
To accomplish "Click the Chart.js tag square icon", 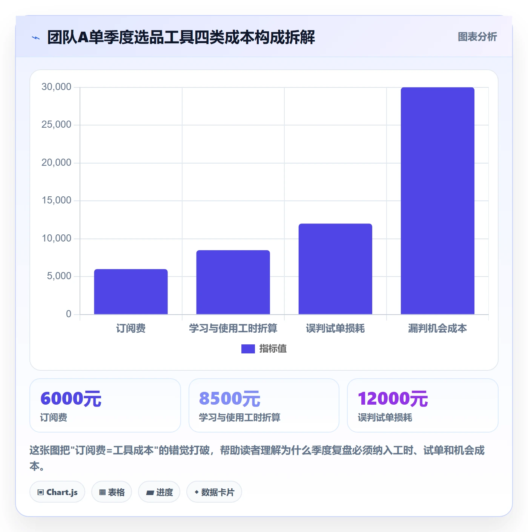I will coord(41,492).
